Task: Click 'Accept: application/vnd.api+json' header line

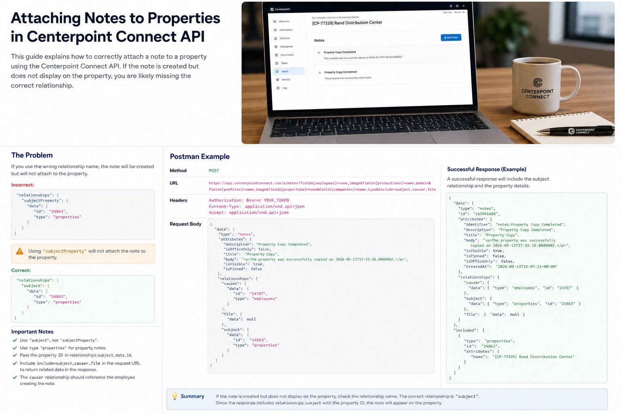Action: 249,212
